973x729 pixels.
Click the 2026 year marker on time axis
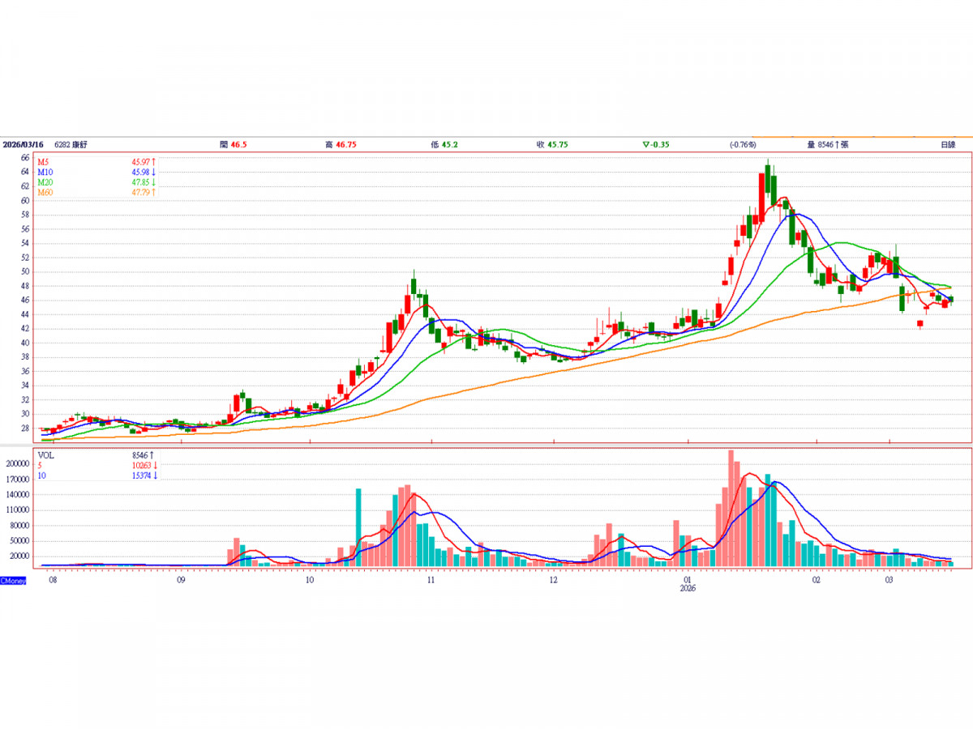click(688, 590)
